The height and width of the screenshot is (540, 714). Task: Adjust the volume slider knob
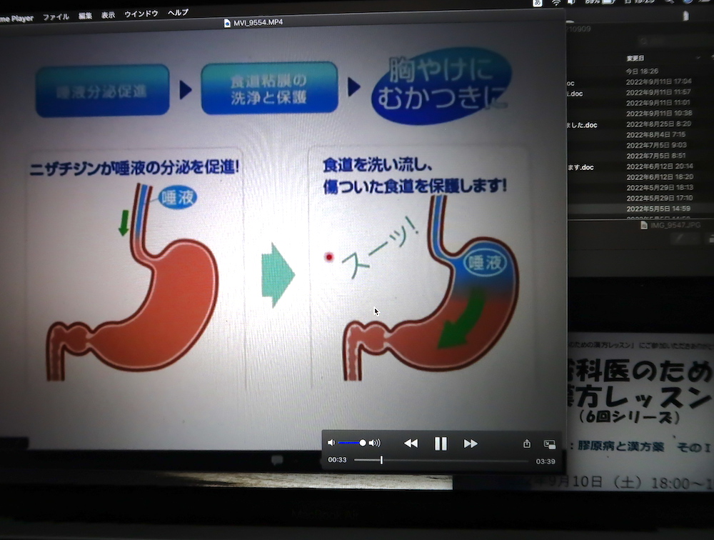[x=363, y=443]
